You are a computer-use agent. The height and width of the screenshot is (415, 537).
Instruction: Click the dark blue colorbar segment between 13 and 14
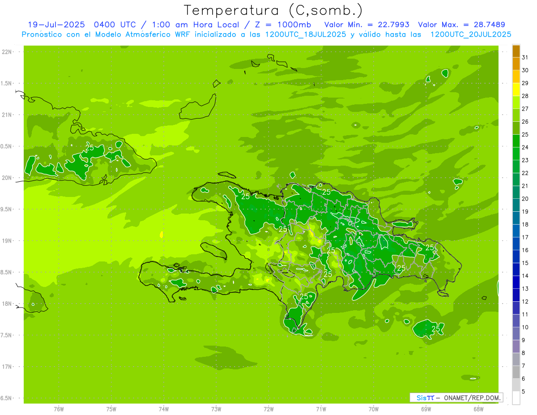click(516, 282)
